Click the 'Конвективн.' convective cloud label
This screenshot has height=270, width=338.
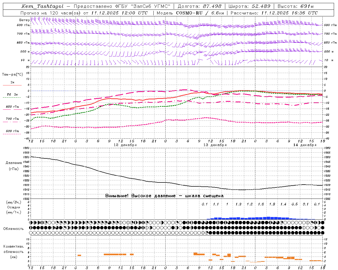pyautogui.click(x=13, y=247)
